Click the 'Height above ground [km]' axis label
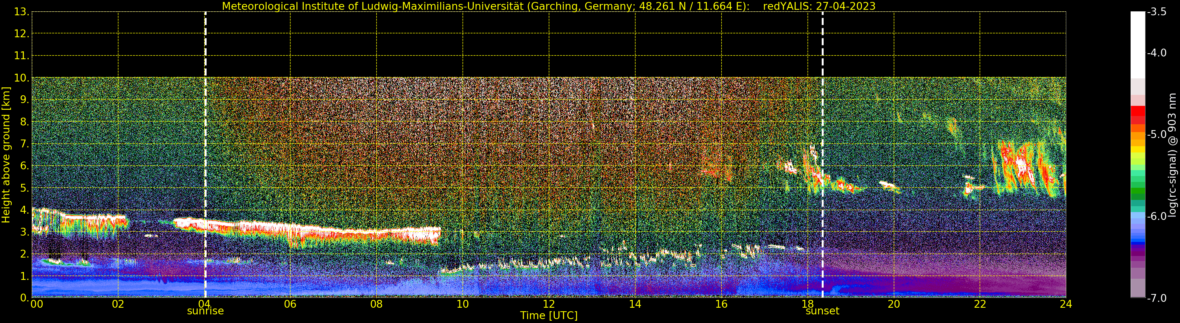 (6, 155)
